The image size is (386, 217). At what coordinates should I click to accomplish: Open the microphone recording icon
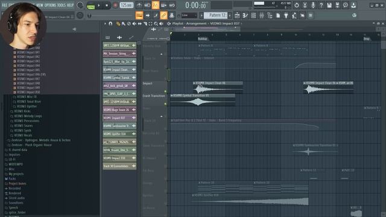coord(313,5)
